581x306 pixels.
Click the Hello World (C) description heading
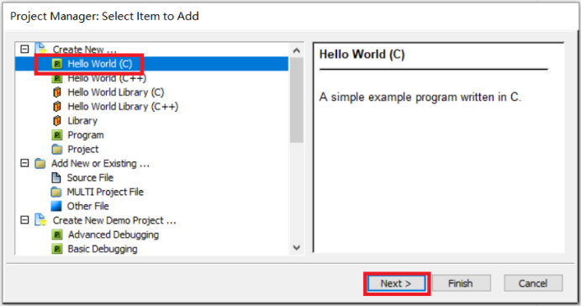[x=362, y=55]
